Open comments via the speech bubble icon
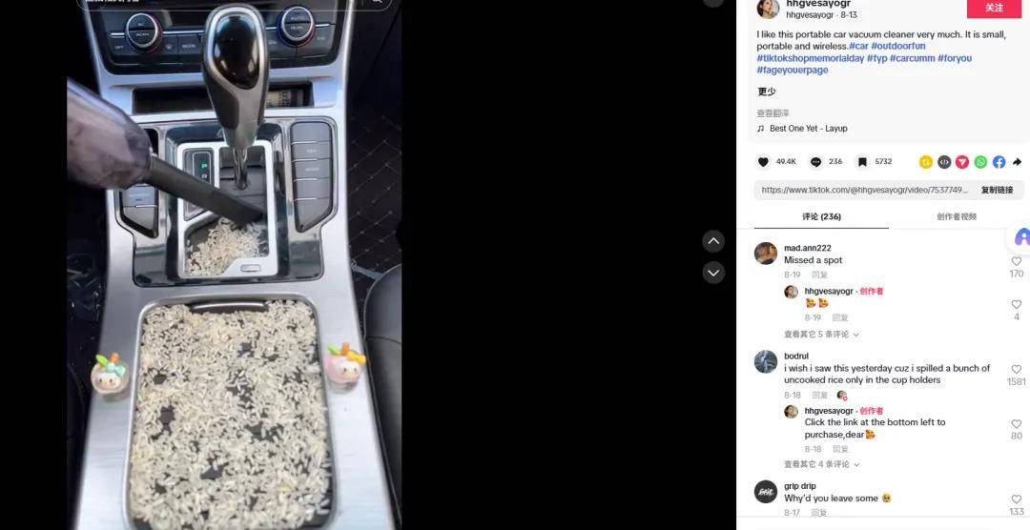 pos(815,161)
